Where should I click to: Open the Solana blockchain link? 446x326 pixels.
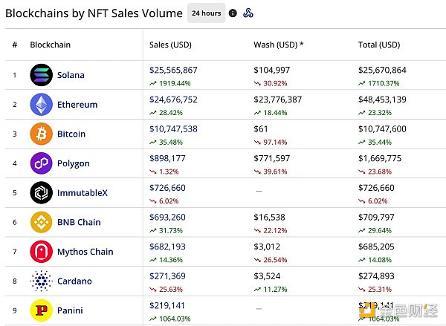pyautogui.click(x=71, y=75)
